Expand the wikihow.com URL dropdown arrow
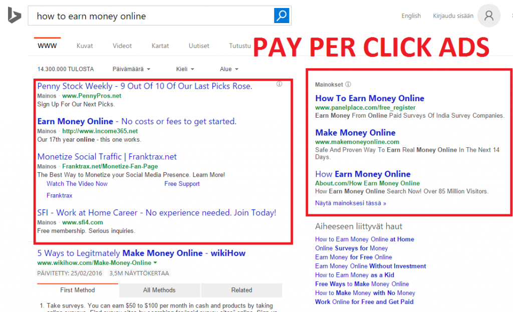Viewport: 513px width, 312px height. (x=155, y=262)
